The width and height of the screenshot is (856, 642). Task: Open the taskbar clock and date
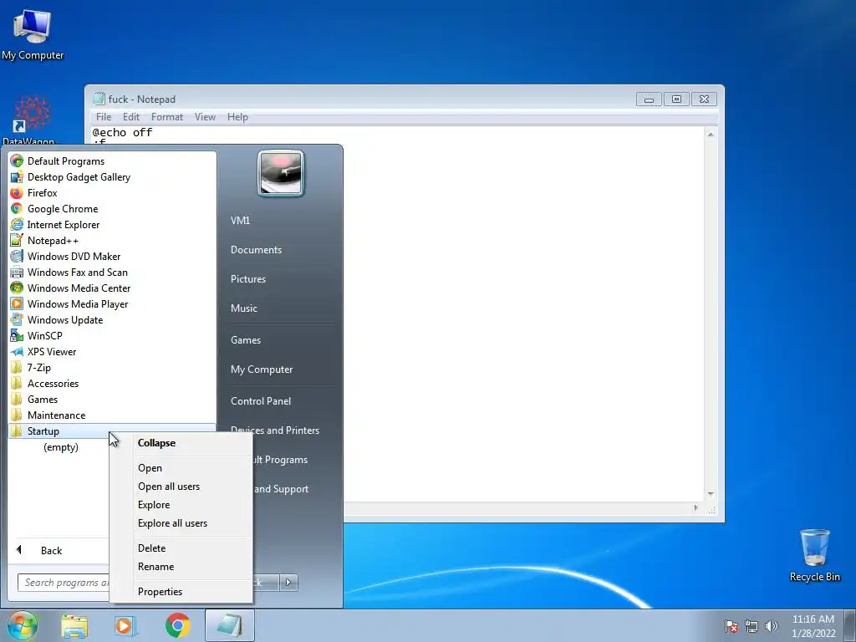[x=813, y=626]
